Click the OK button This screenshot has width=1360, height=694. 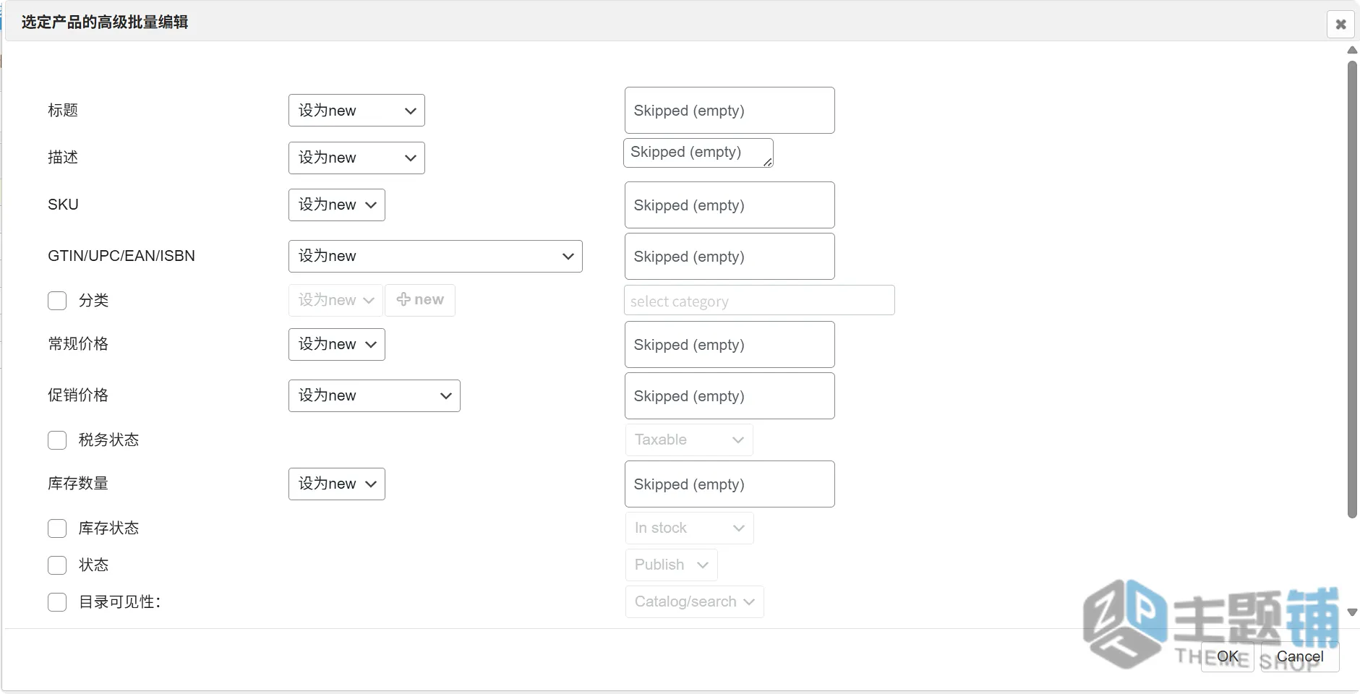(x=1227, y=656)
